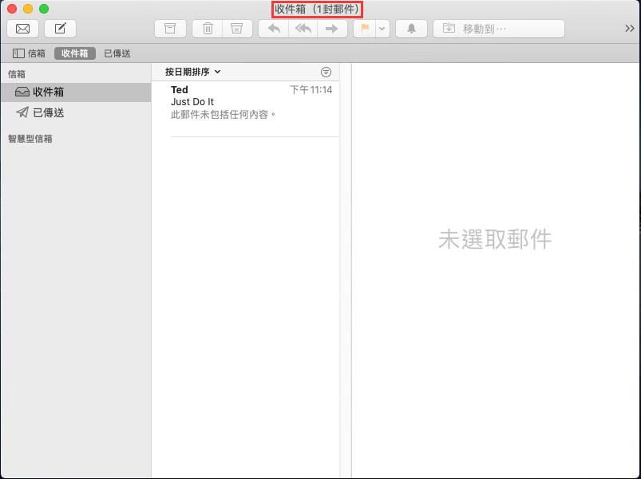The width and height of the screenshot is (641, 479).
Task: Toggle the message filter circle icon
Action: 326,72
